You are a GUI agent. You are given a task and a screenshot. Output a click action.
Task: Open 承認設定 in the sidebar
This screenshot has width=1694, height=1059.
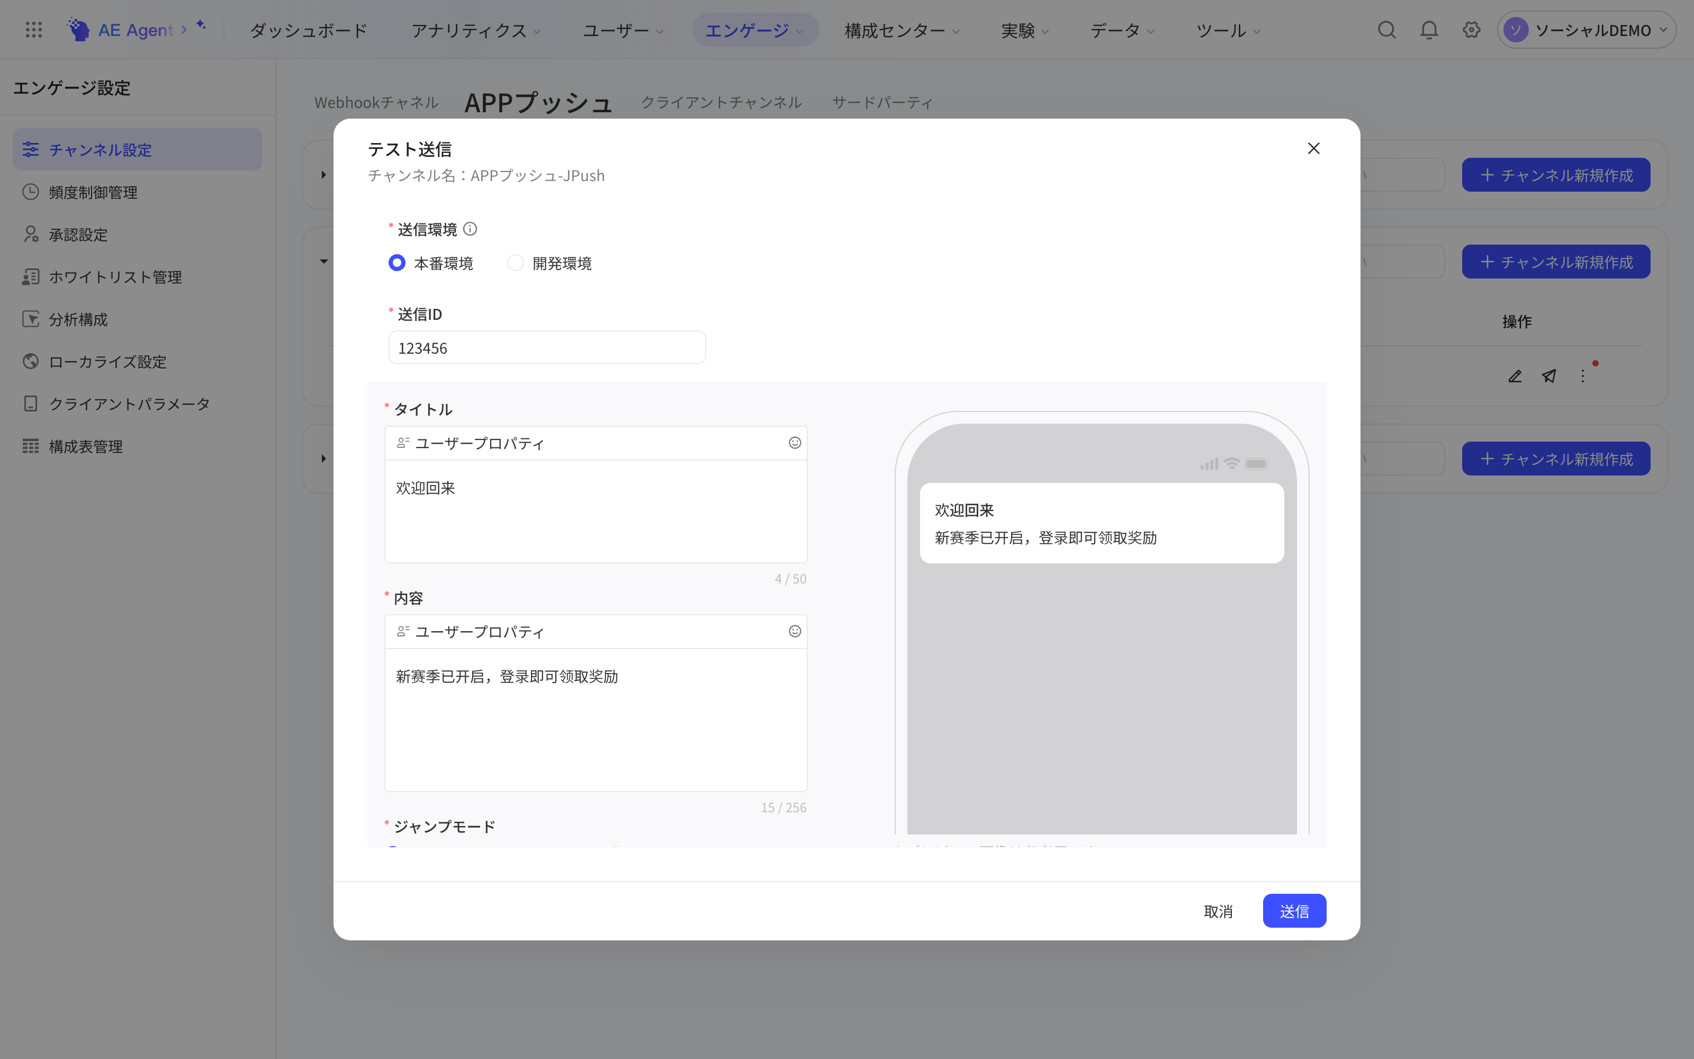[x=137, y=234]
